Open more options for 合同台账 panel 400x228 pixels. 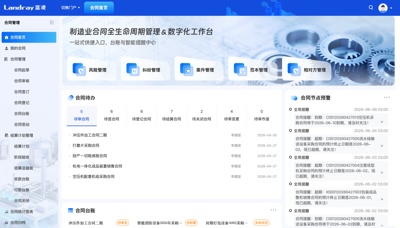[273, 210]
